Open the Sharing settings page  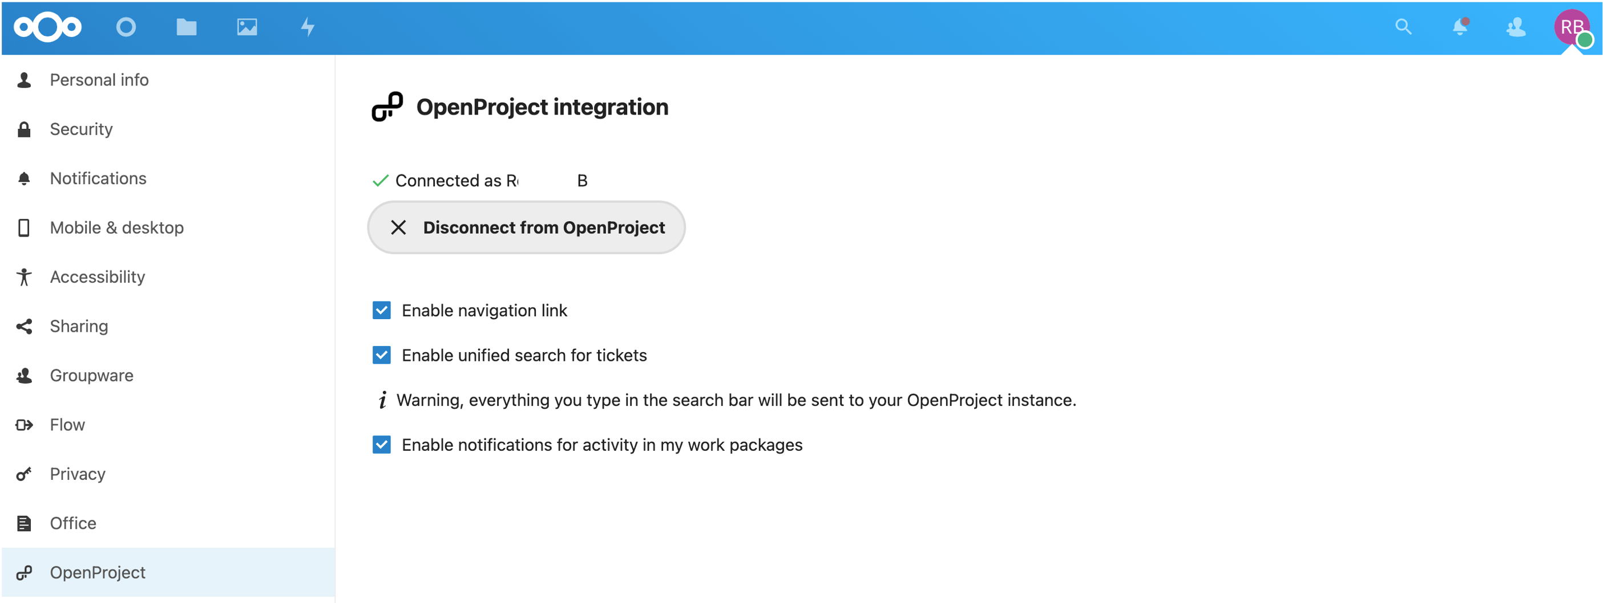click(x=79, y=326)
